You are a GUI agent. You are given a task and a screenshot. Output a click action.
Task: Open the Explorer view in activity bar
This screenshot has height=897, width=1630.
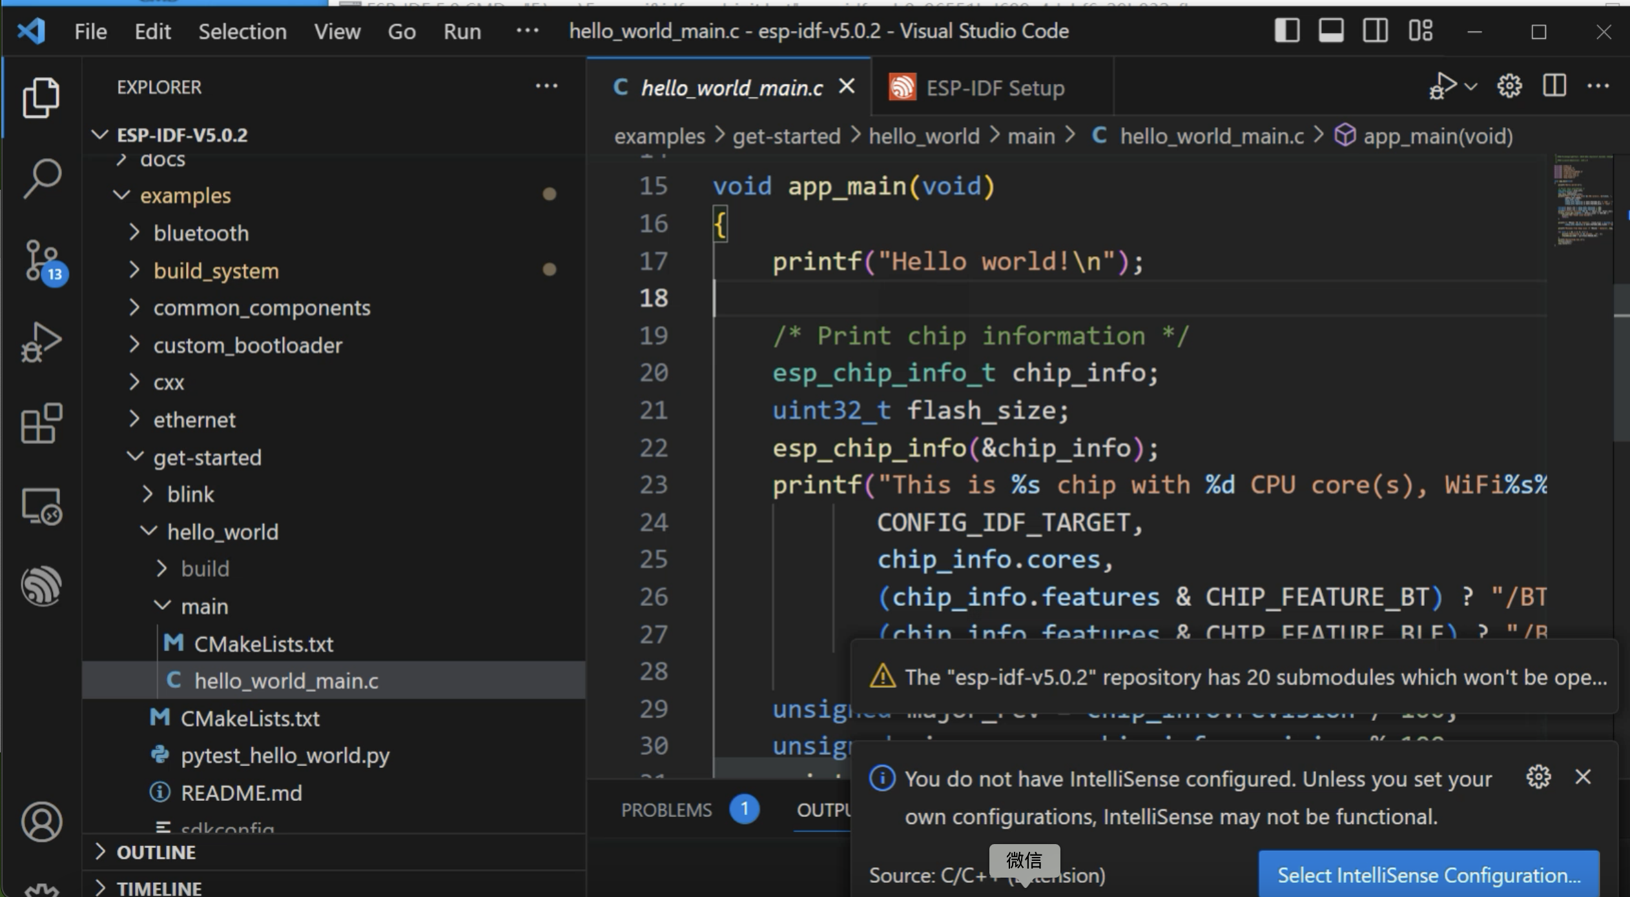point(41,97)
